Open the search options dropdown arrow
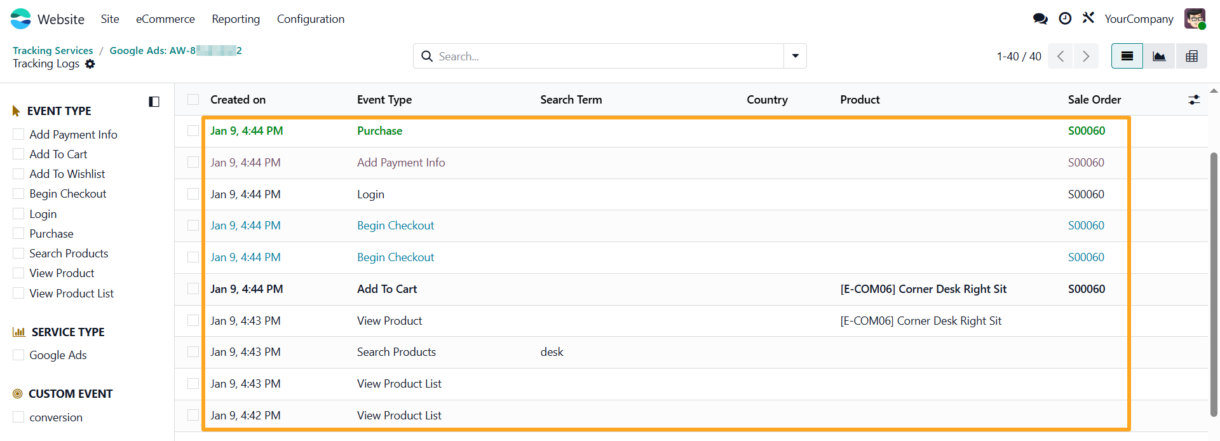This screenshot has width=1220, height=441. 795,56
